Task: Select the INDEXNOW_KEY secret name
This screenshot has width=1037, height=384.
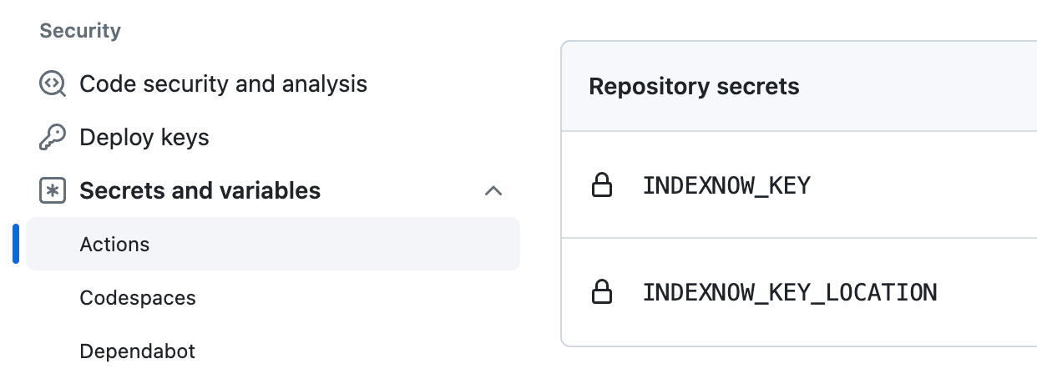Action: (x=726, y=185)
